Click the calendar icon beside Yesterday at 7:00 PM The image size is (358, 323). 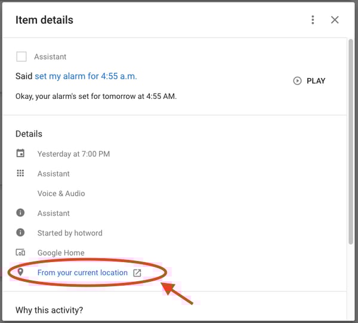point(21,154)
